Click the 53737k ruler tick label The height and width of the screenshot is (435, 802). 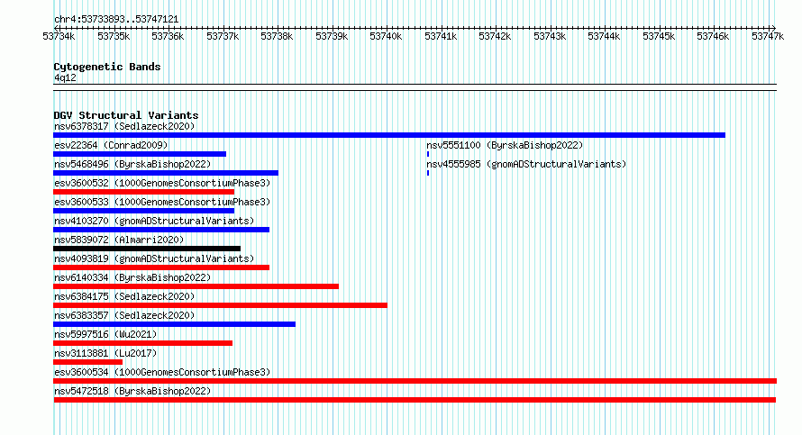click(223, 36)
